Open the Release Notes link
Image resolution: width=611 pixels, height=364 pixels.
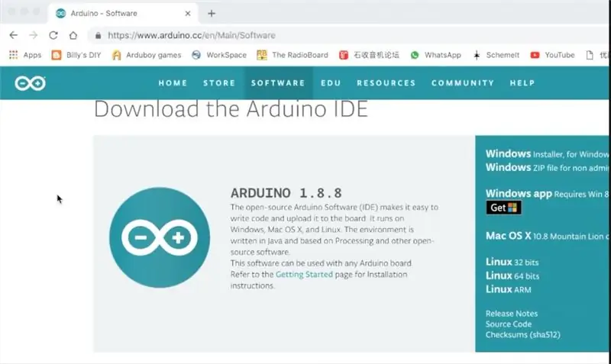pyautogui.click(x=512, y=314)
